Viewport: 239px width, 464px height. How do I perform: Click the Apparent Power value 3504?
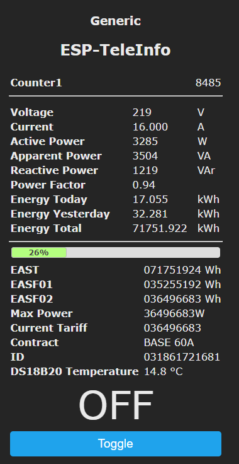point(145,156)
